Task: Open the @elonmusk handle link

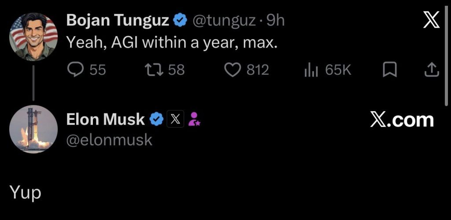Action: coord(109,140)
